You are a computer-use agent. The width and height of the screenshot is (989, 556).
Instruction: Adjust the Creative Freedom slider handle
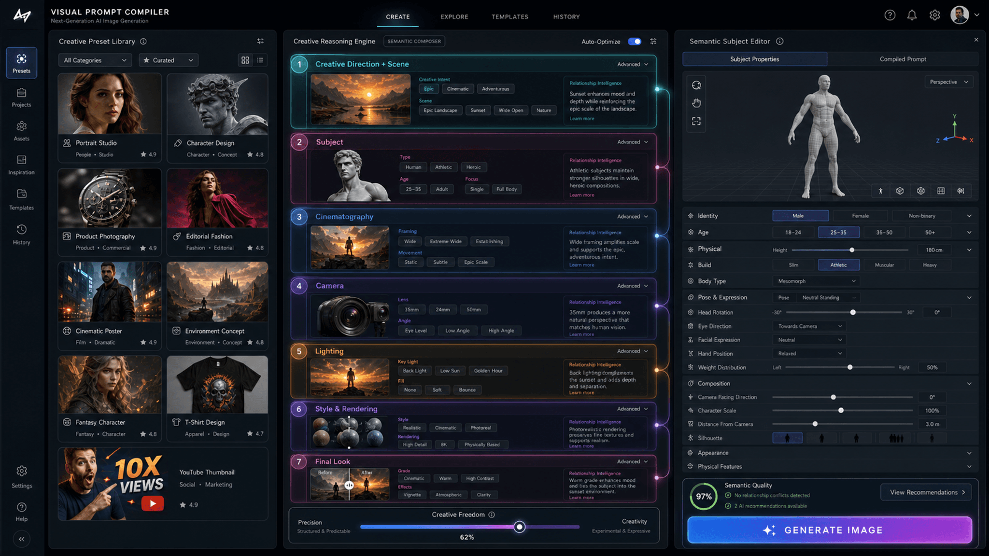(x=519, y=527)
